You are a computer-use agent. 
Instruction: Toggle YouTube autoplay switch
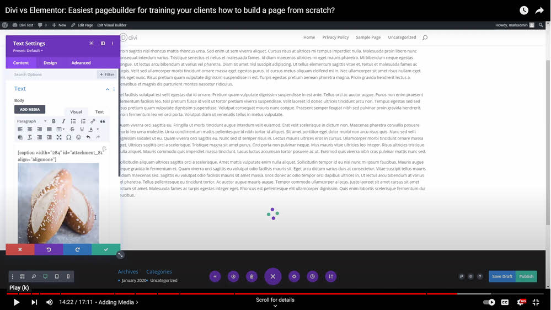point(489,302)
